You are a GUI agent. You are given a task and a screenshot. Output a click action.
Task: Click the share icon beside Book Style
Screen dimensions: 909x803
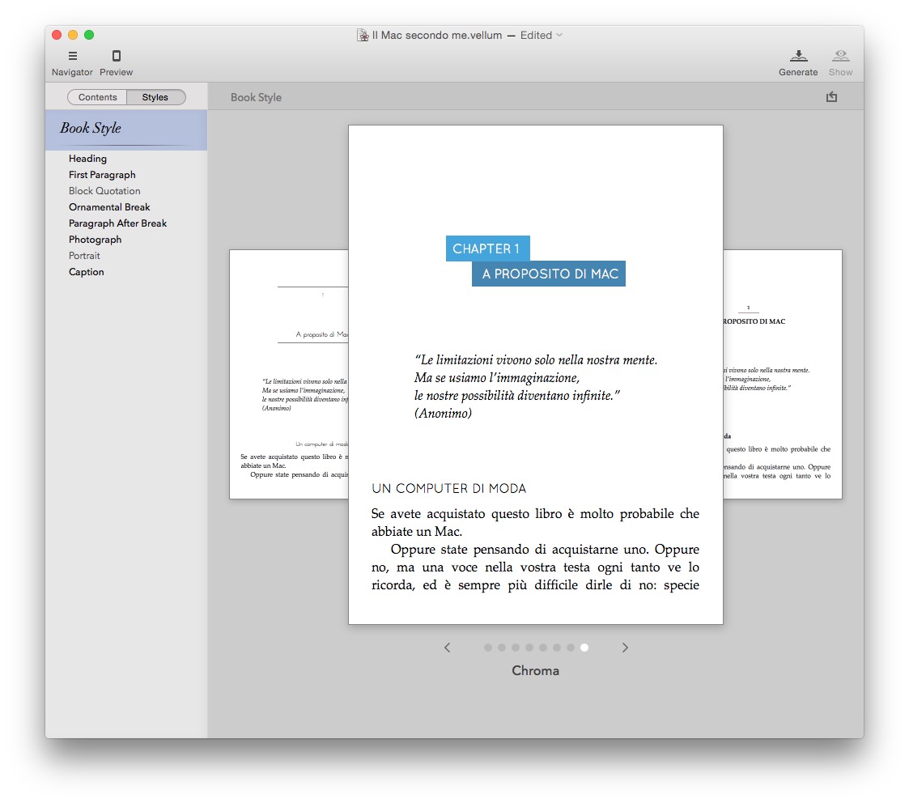[x=831, y=97]
